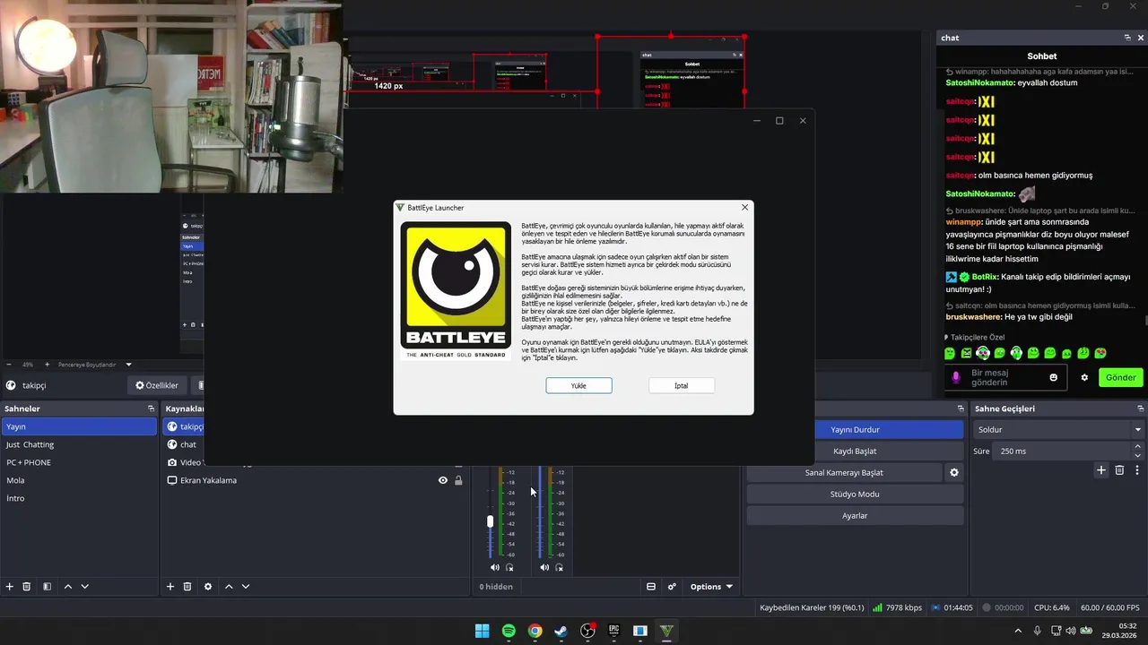
Task: Add a new source with plus icon
Action: 170,587
